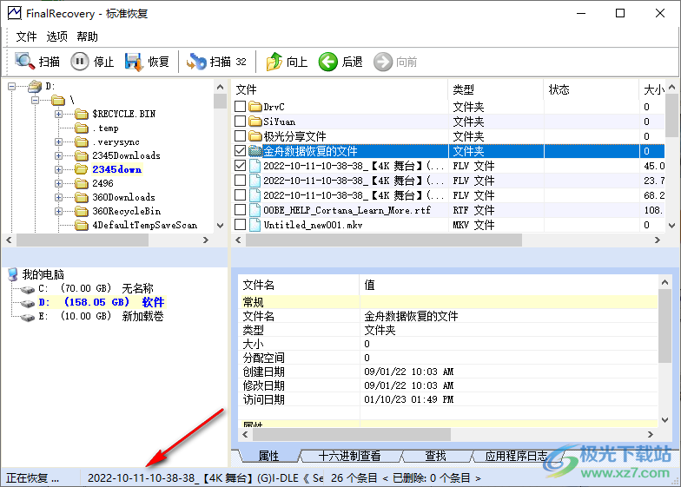Click the SiYuan folder icon in file list

point(255,122)
